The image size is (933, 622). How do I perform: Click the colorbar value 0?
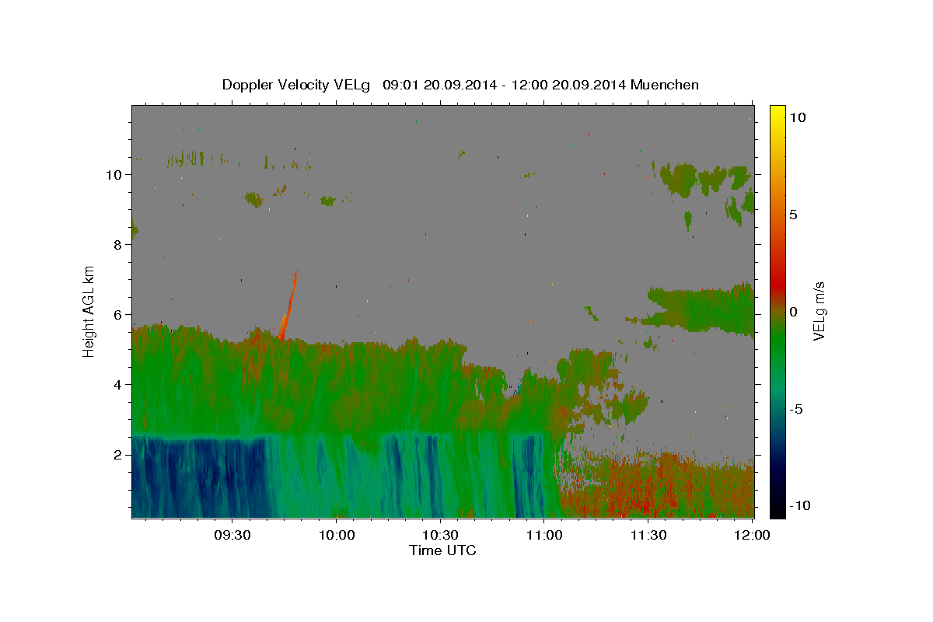tap(794, 311)
